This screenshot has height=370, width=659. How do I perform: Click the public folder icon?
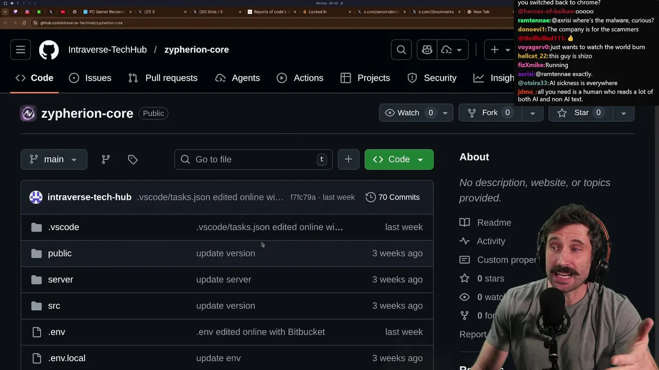[37, 253]
